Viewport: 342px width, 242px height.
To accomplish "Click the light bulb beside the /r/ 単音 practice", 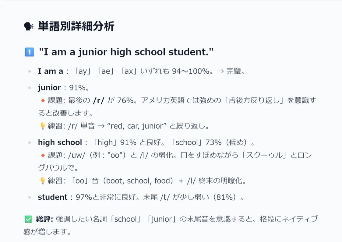I will click(x=43, y=126).
